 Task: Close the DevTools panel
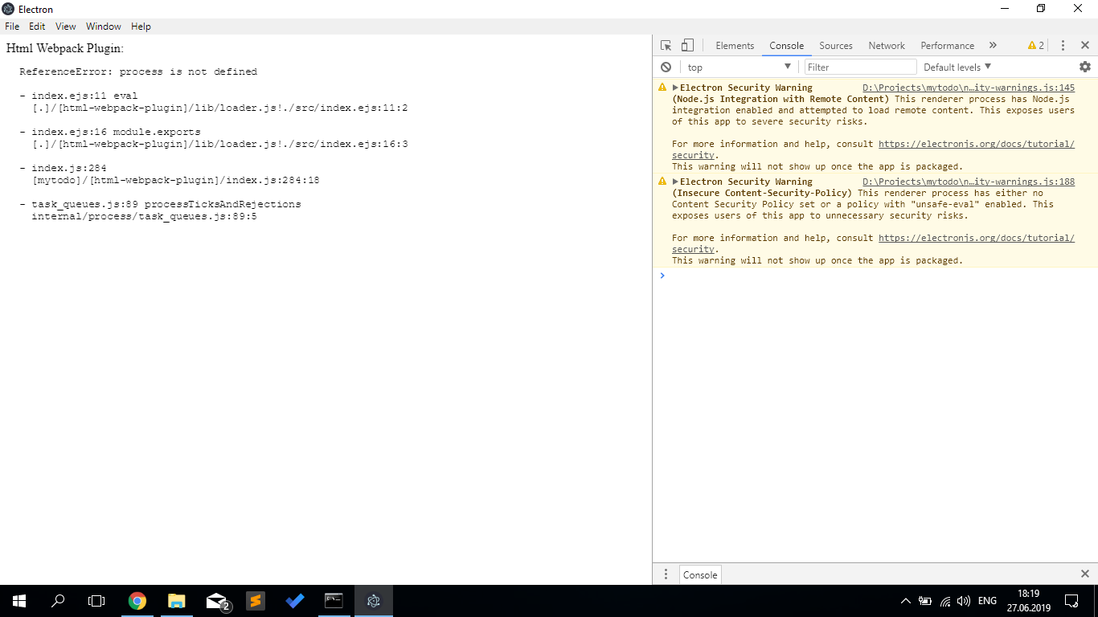(x=1084, y=46)
